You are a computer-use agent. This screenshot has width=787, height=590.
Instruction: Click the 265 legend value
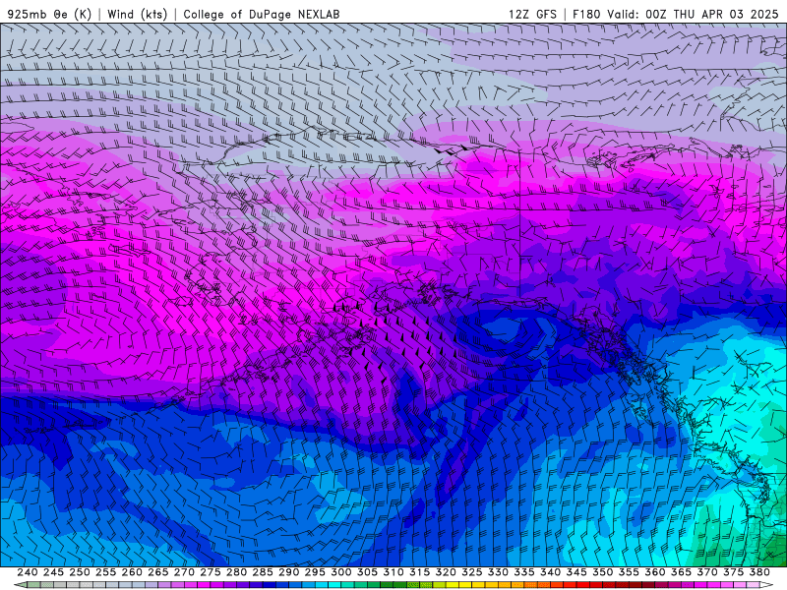(157, 572)
